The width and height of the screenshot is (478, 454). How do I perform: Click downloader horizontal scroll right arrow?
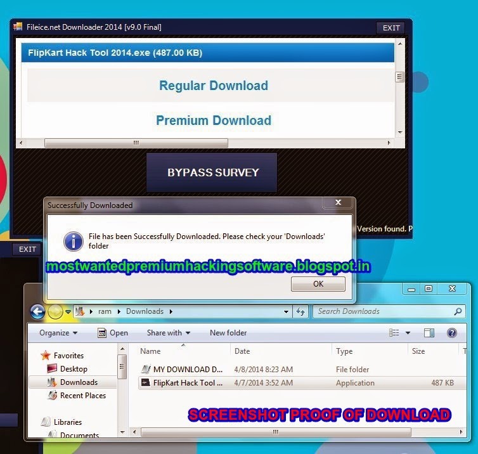389,143
